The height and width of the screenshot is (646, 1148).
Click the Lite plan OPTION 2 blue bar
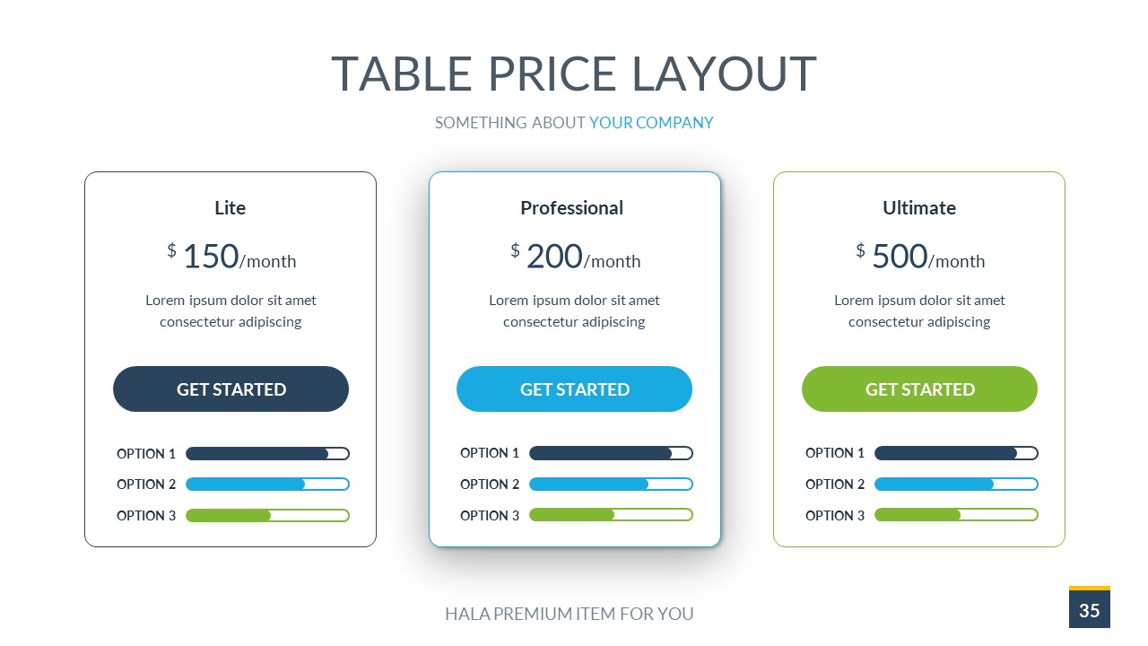click(x=267, y=484)
